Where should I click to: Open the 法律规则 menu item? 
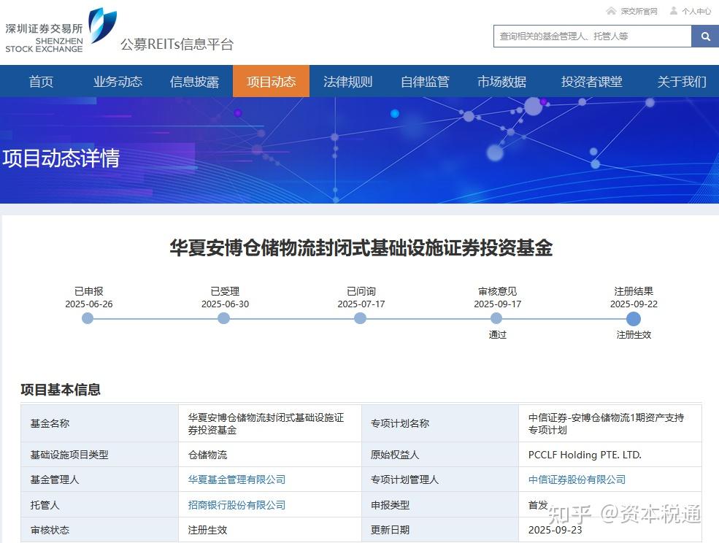coord(348,81)
